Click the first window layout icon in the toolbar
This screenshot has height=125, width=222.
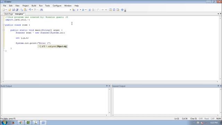[110, 10]
